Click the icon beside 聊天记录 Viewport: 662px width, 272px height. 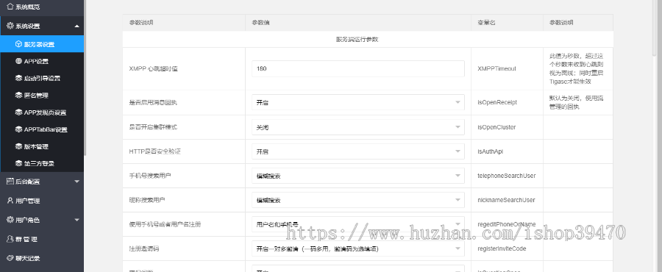click(x=10, y=258)
